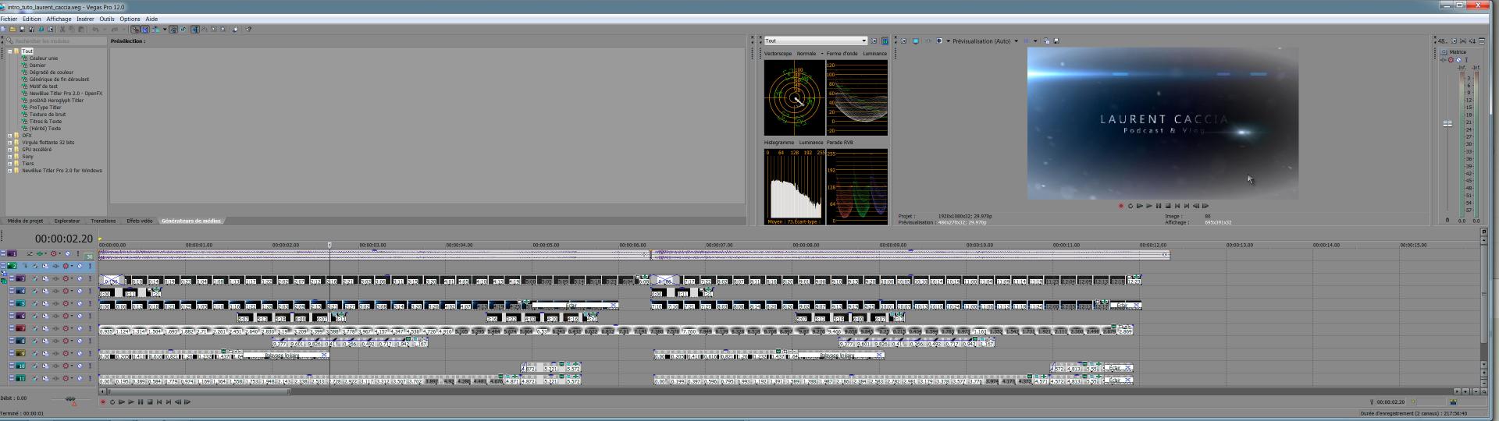Switch to Média de projet tab

[25, 221]
